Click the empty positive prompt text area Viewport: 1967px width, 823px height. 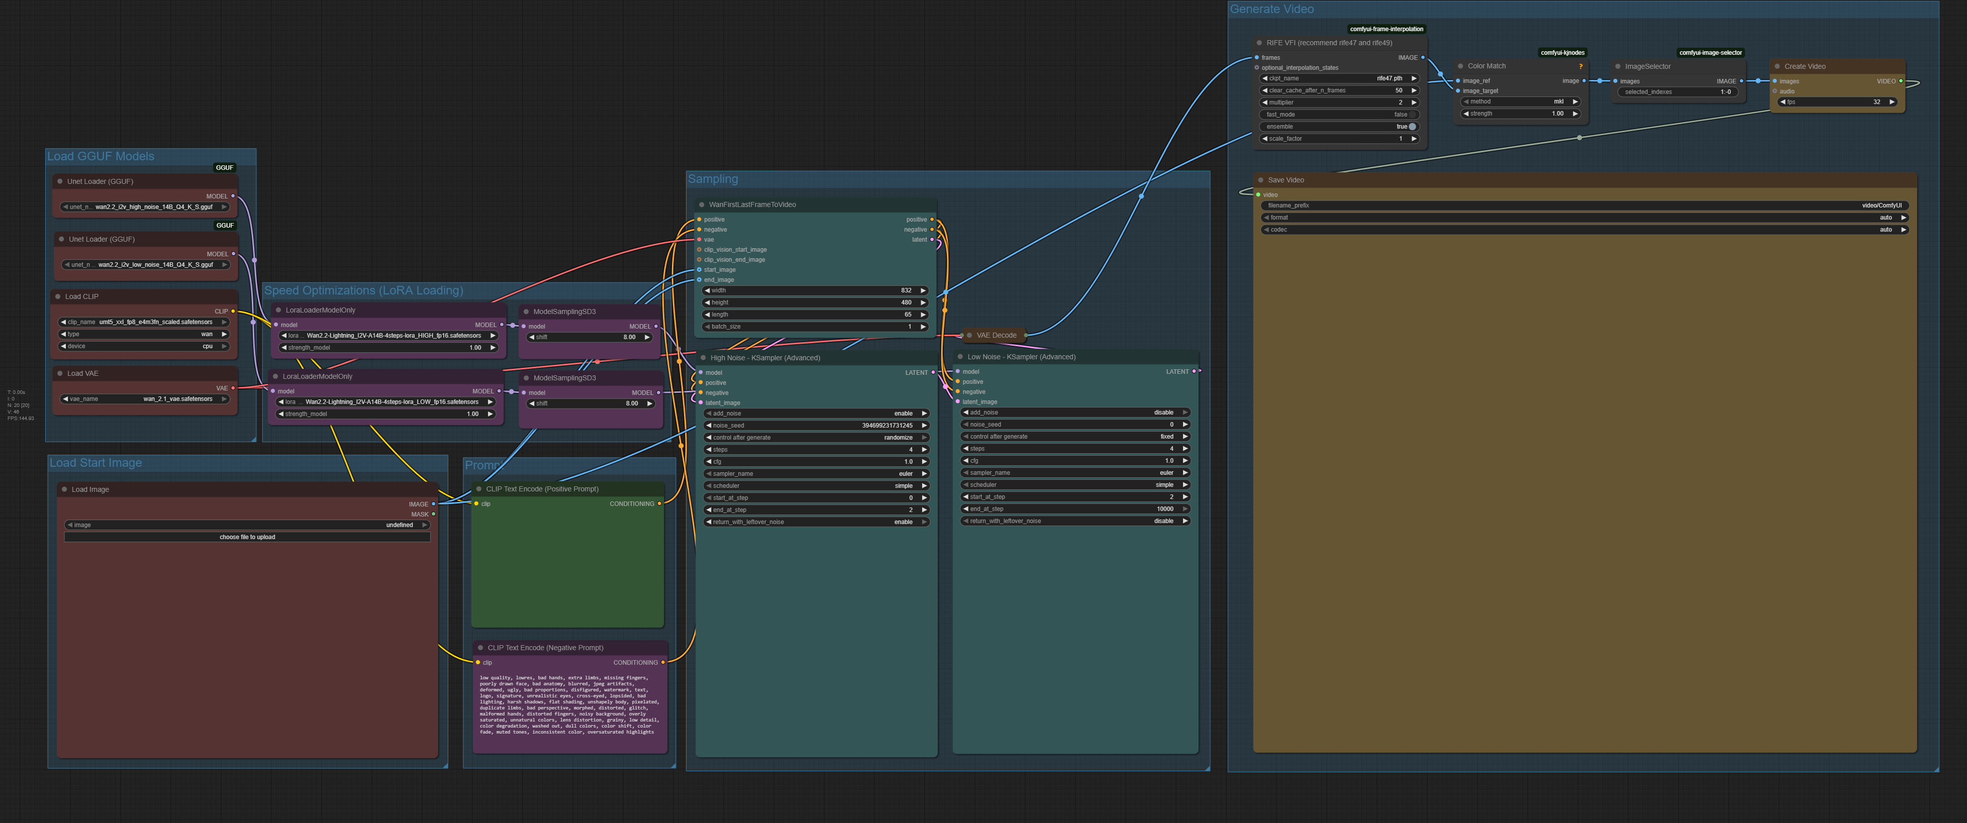tap(567, 569)
